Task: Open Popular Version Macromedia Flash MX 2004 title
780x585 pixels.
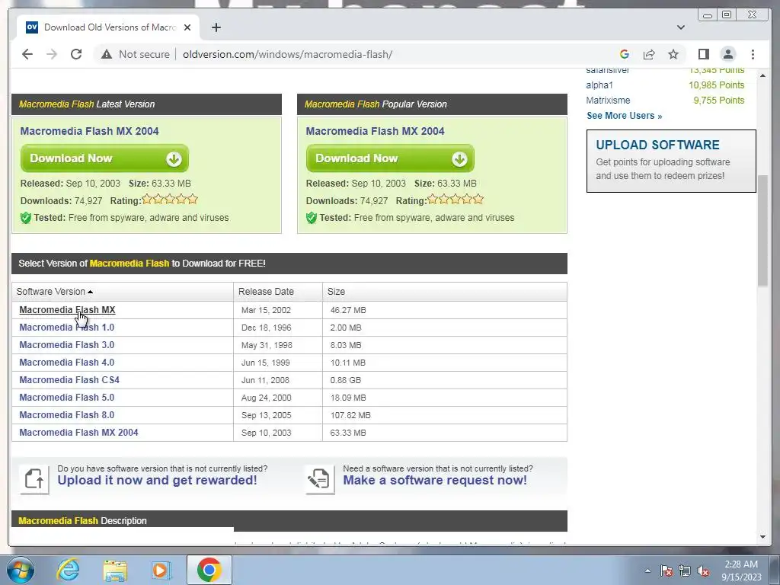Action: 375,131
